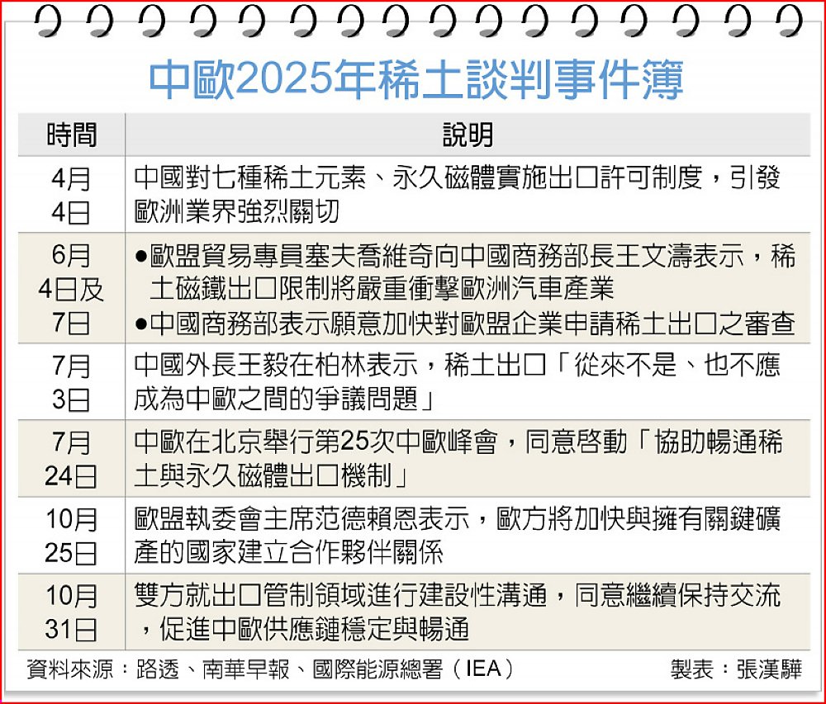Image resolution: width=826 pixels, height=704 pixels.
Task: Click the 王毅在柏林表示 description
Action: 457,382
